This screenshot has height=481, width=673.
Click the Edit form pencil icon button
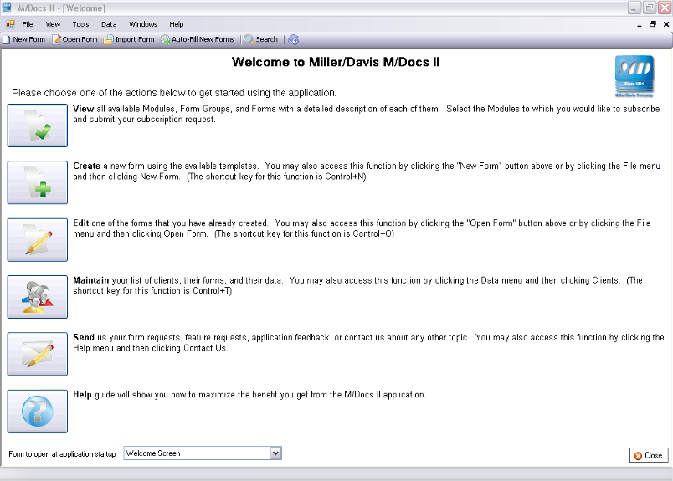[38, 240]
